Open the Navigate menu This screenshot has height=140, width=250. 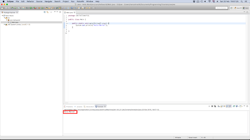[x=48, y=2]
